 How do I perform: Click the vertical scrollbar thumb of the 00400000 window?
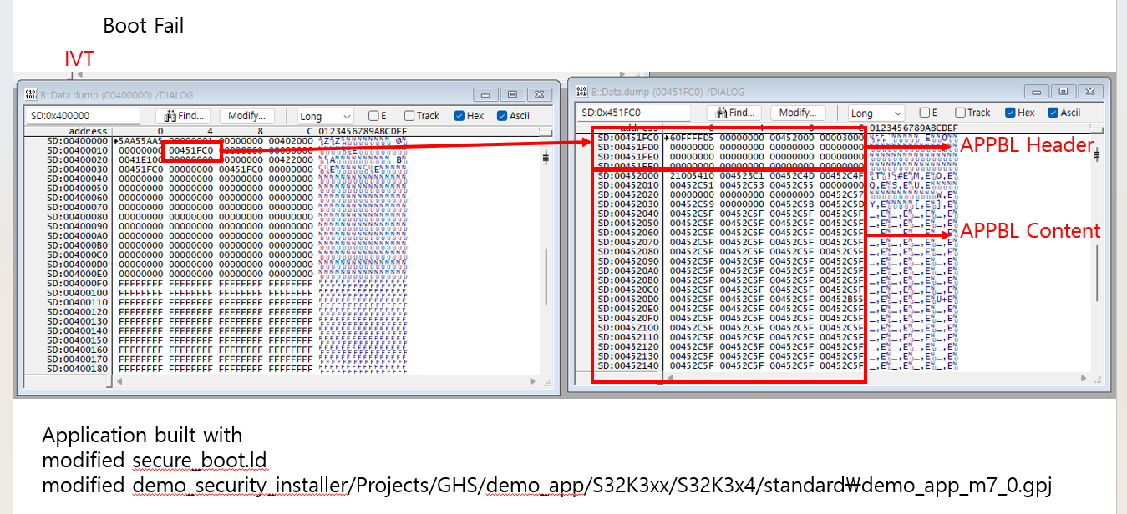click(546, 275)
